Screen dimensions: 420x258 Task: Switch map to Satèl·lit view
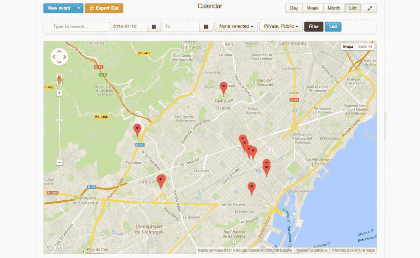coord(366,47)
